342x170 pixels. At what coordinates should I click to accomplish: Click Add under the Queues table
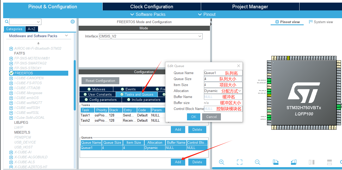coord(178,162)
